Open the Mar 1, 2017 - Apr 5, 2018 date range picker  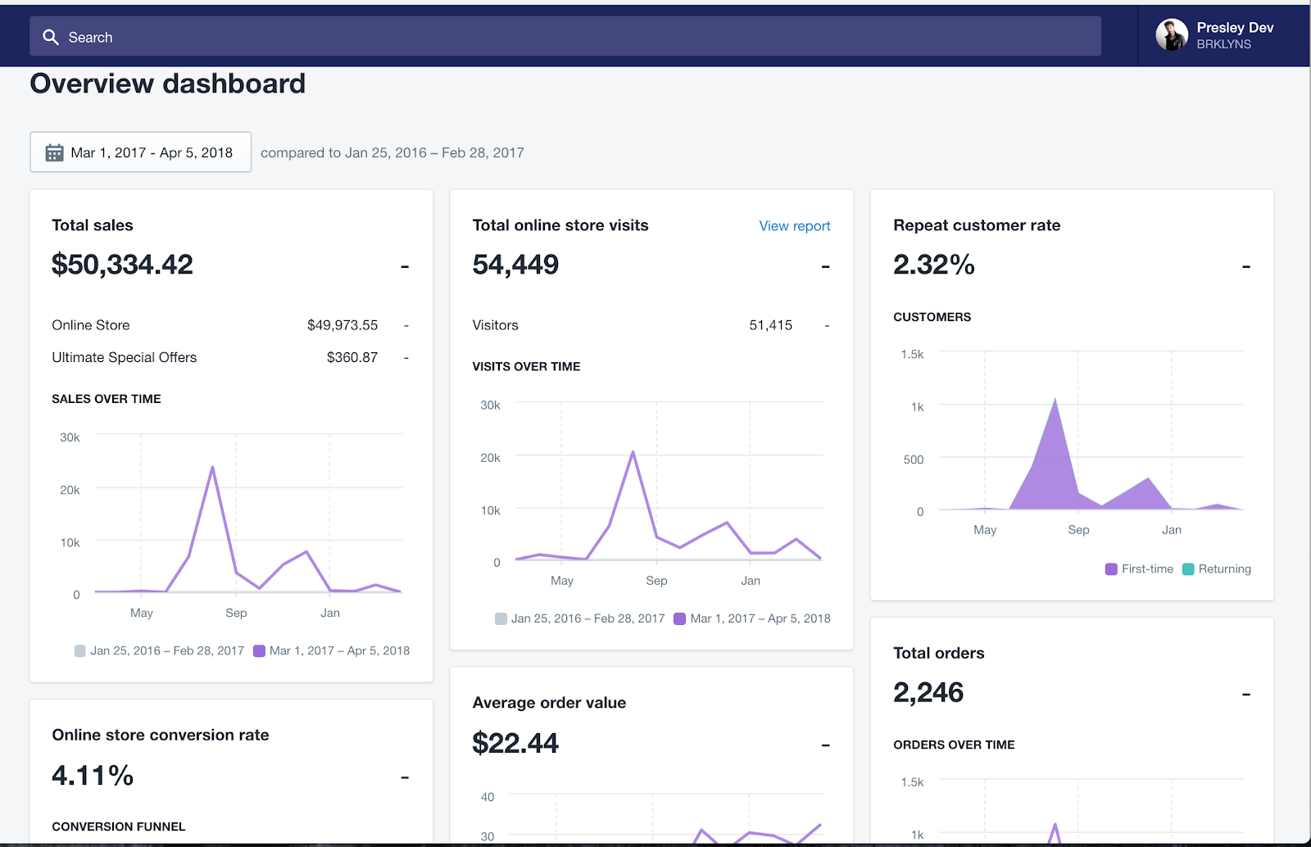click(x=140, y=152)
